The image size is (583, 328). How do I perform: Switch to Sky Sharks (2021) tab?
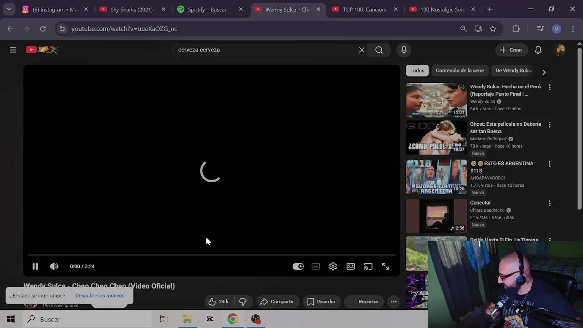point(133,9)
